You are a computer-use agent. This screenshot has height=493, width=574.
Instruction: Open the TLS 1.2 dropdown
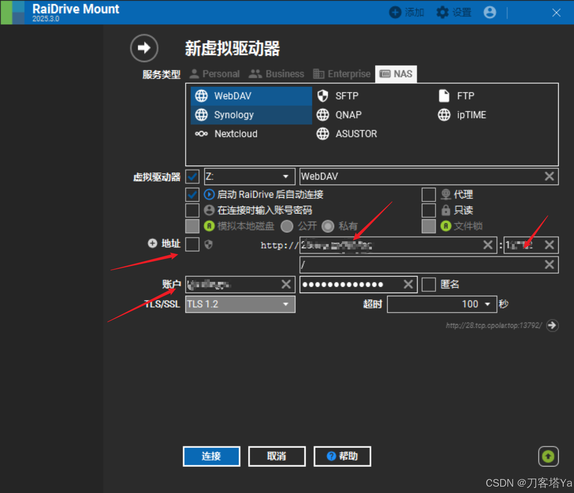coord(240,304)
